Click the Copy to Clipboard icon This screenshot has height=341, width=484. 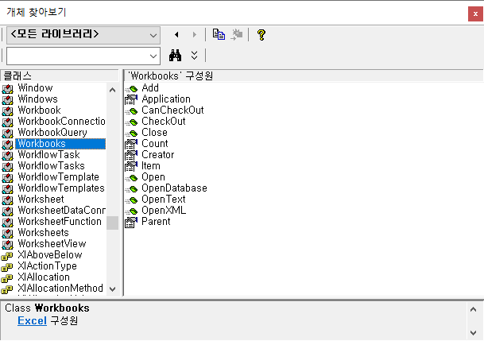219,34
